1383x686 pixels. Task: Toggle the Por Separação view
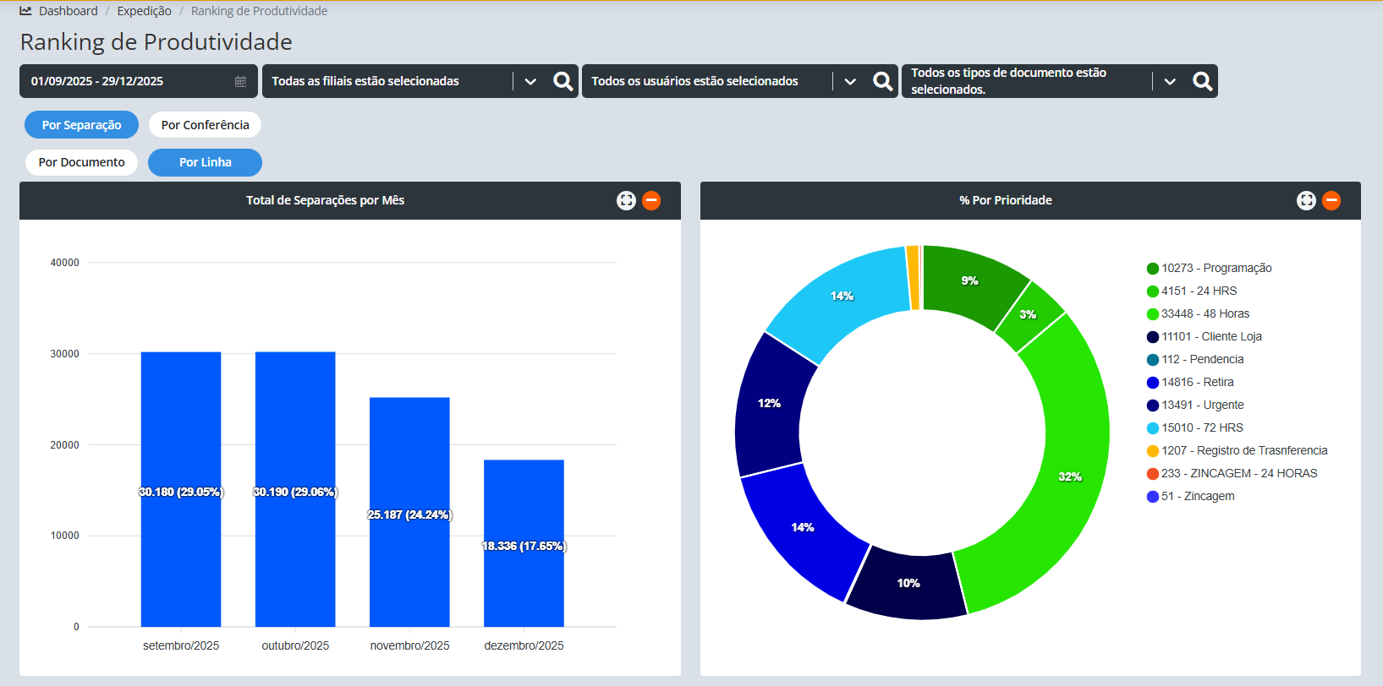point(81,125)
